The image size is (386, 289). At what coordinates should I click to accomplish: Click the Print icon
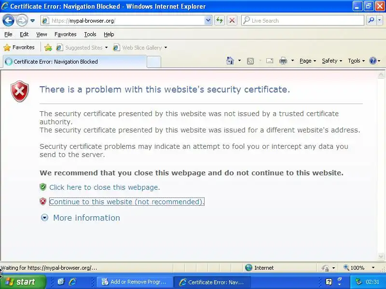pos(283,61)
